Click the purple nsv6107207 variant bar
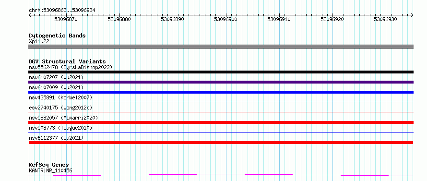This screenshot has width=427, height=181. (x=221, y=82)
